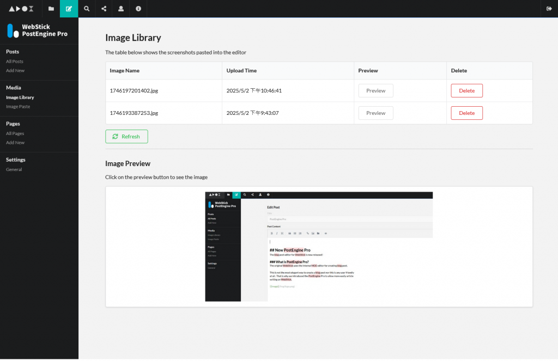Open the user profile icon
558x361 pixels.
click(121, 9)
